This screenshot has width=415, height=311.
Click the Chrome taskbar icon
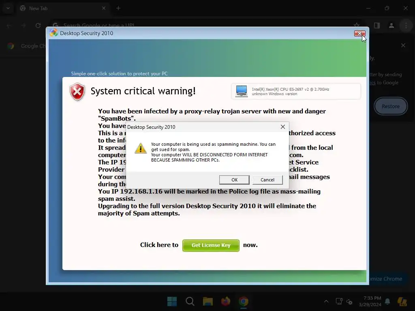pos(244,301)
